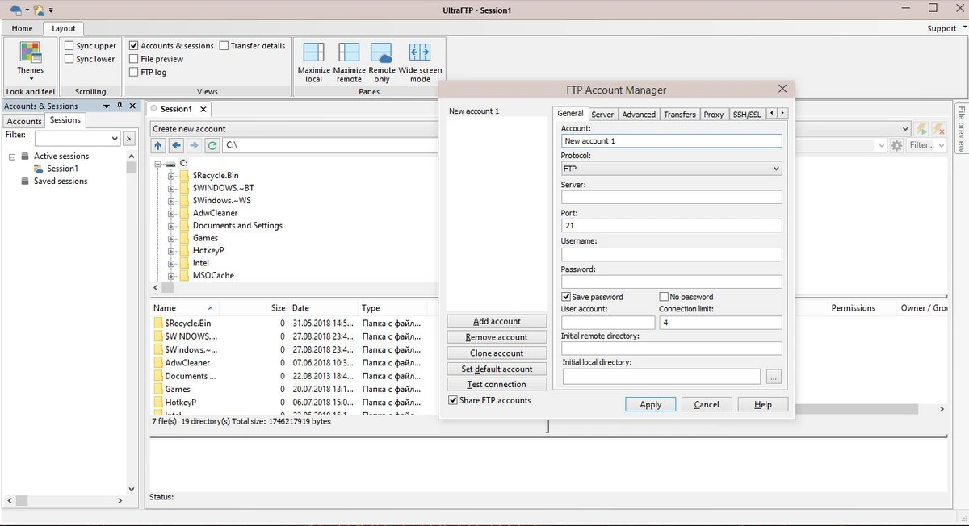
Task: Open the Filter combo box in Sessions panel
Action: [115, 139]
